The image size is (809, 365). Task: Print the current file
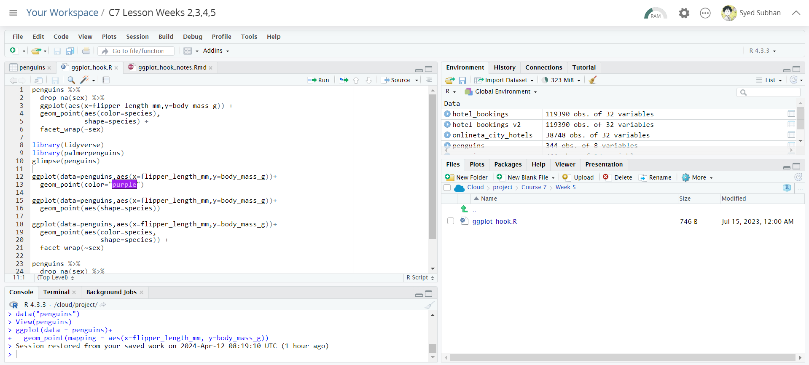click(86, 51)
